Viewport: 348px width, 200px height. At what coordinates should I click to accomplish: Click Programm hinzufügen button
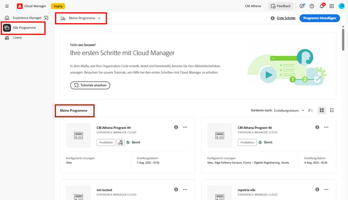(x=320, y=18)
